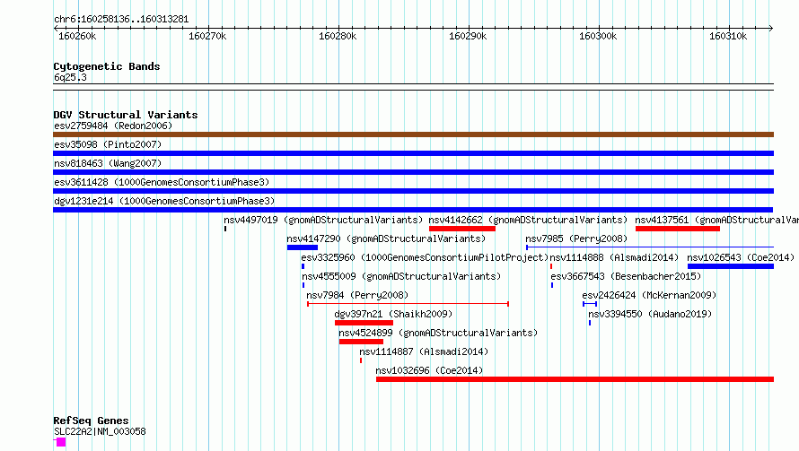Viewport: 799px width, 451px height.
Task: Click the red dgv397n21 variant bar
Action: [364, 323]
